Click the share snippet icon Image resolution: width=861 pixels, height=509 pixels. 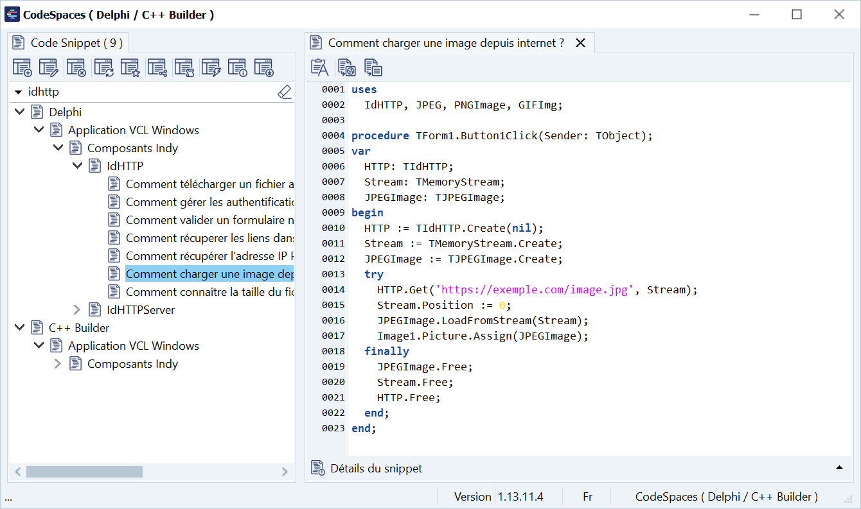tap(157, 67)
